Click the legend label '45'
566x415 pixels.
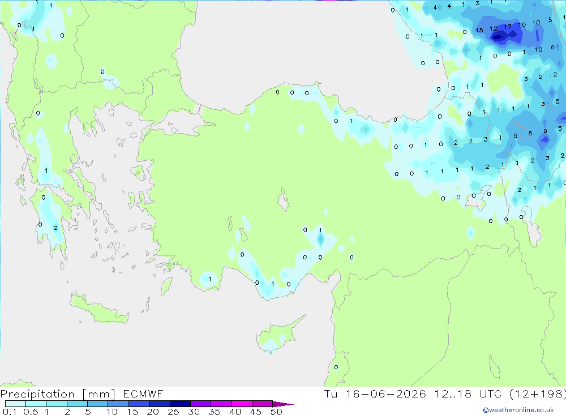(x=256, y=412)
